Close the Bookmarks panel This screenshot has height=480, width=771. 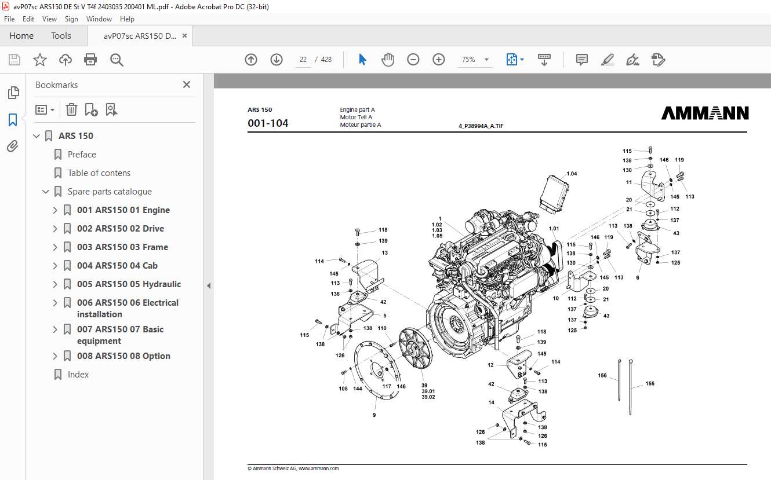(x=187, y=85)
